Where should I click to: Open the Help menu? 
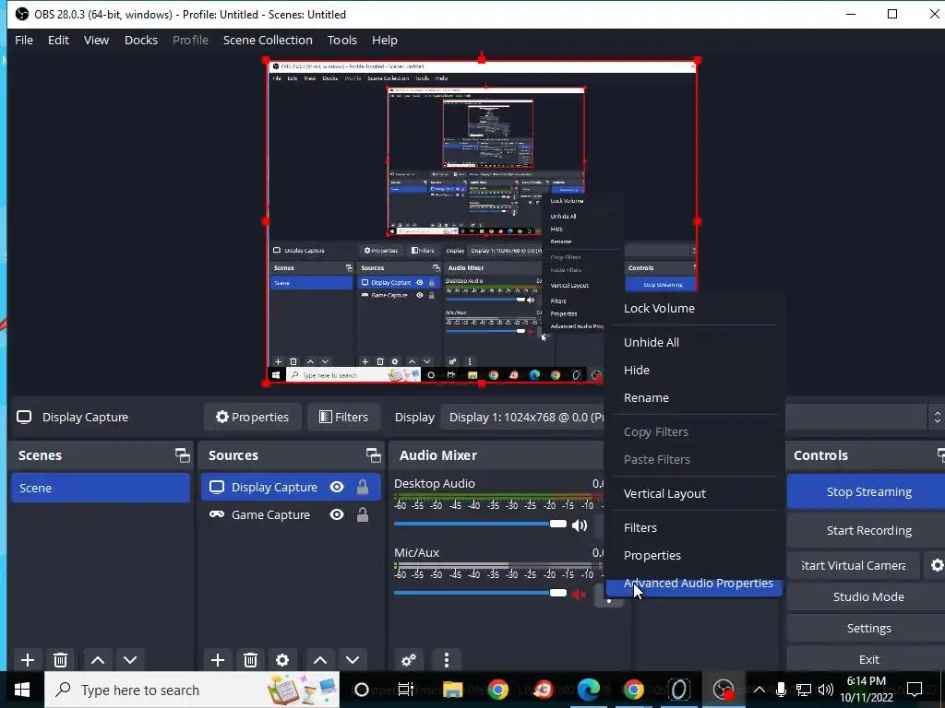click(385, 40)
